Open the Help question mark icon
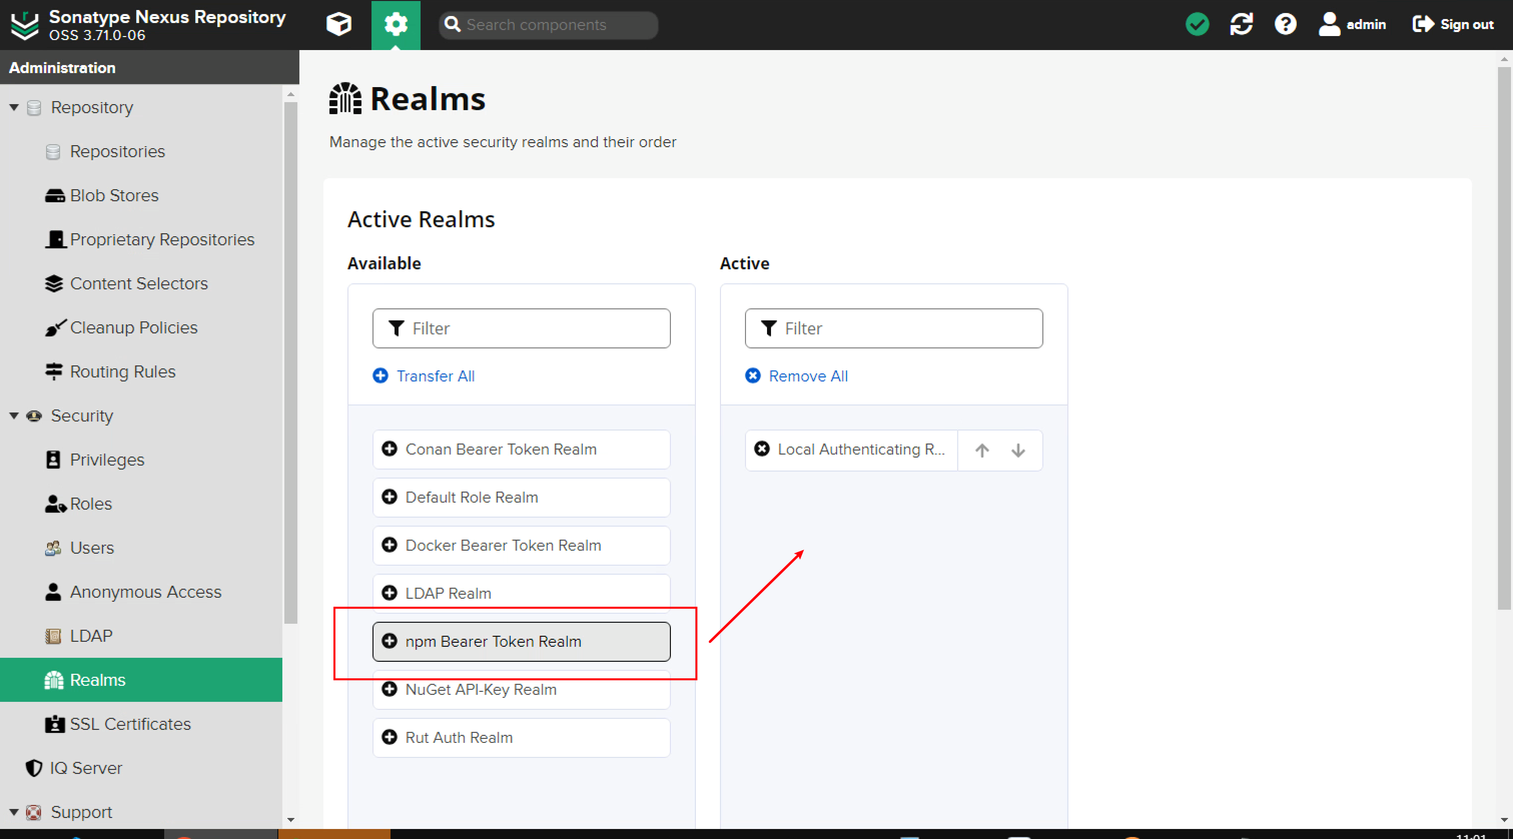 (x=1285, y=24)
